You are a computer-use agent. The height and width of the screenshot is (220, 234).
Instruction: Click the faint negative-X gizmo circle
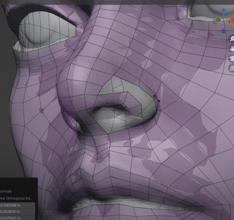pyautogui.click(x=214, y=22)
